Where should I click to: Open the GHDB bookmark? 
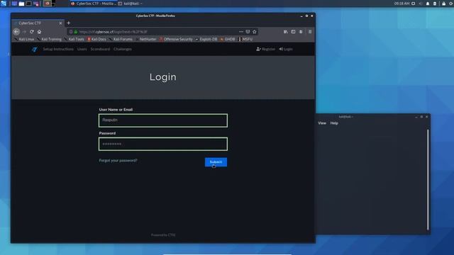click(x=228, y=39)
